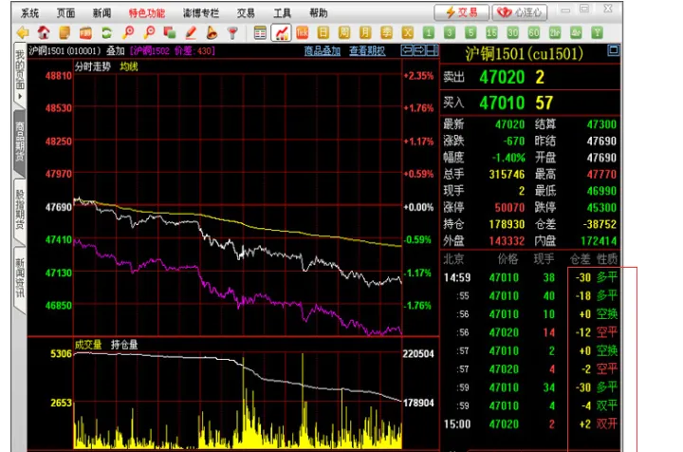Switch to weekly K-line (周) icon
Image resolution: width=683 pixels, height=452 pixels.
coord(344,32)
